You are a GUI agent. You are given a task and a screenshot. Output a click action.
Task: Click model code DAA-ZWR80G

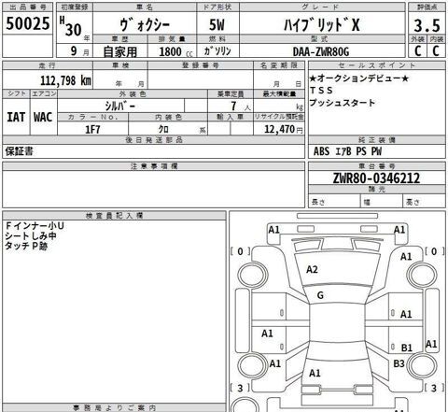pyautogui.click(x=321, y=51)
